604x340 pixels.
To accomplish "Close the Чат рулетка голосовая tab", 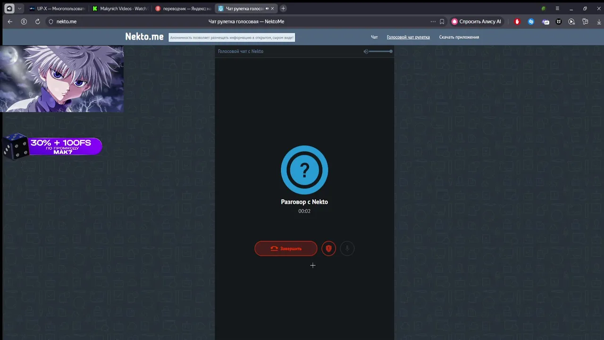I will (x=273, y=8).
